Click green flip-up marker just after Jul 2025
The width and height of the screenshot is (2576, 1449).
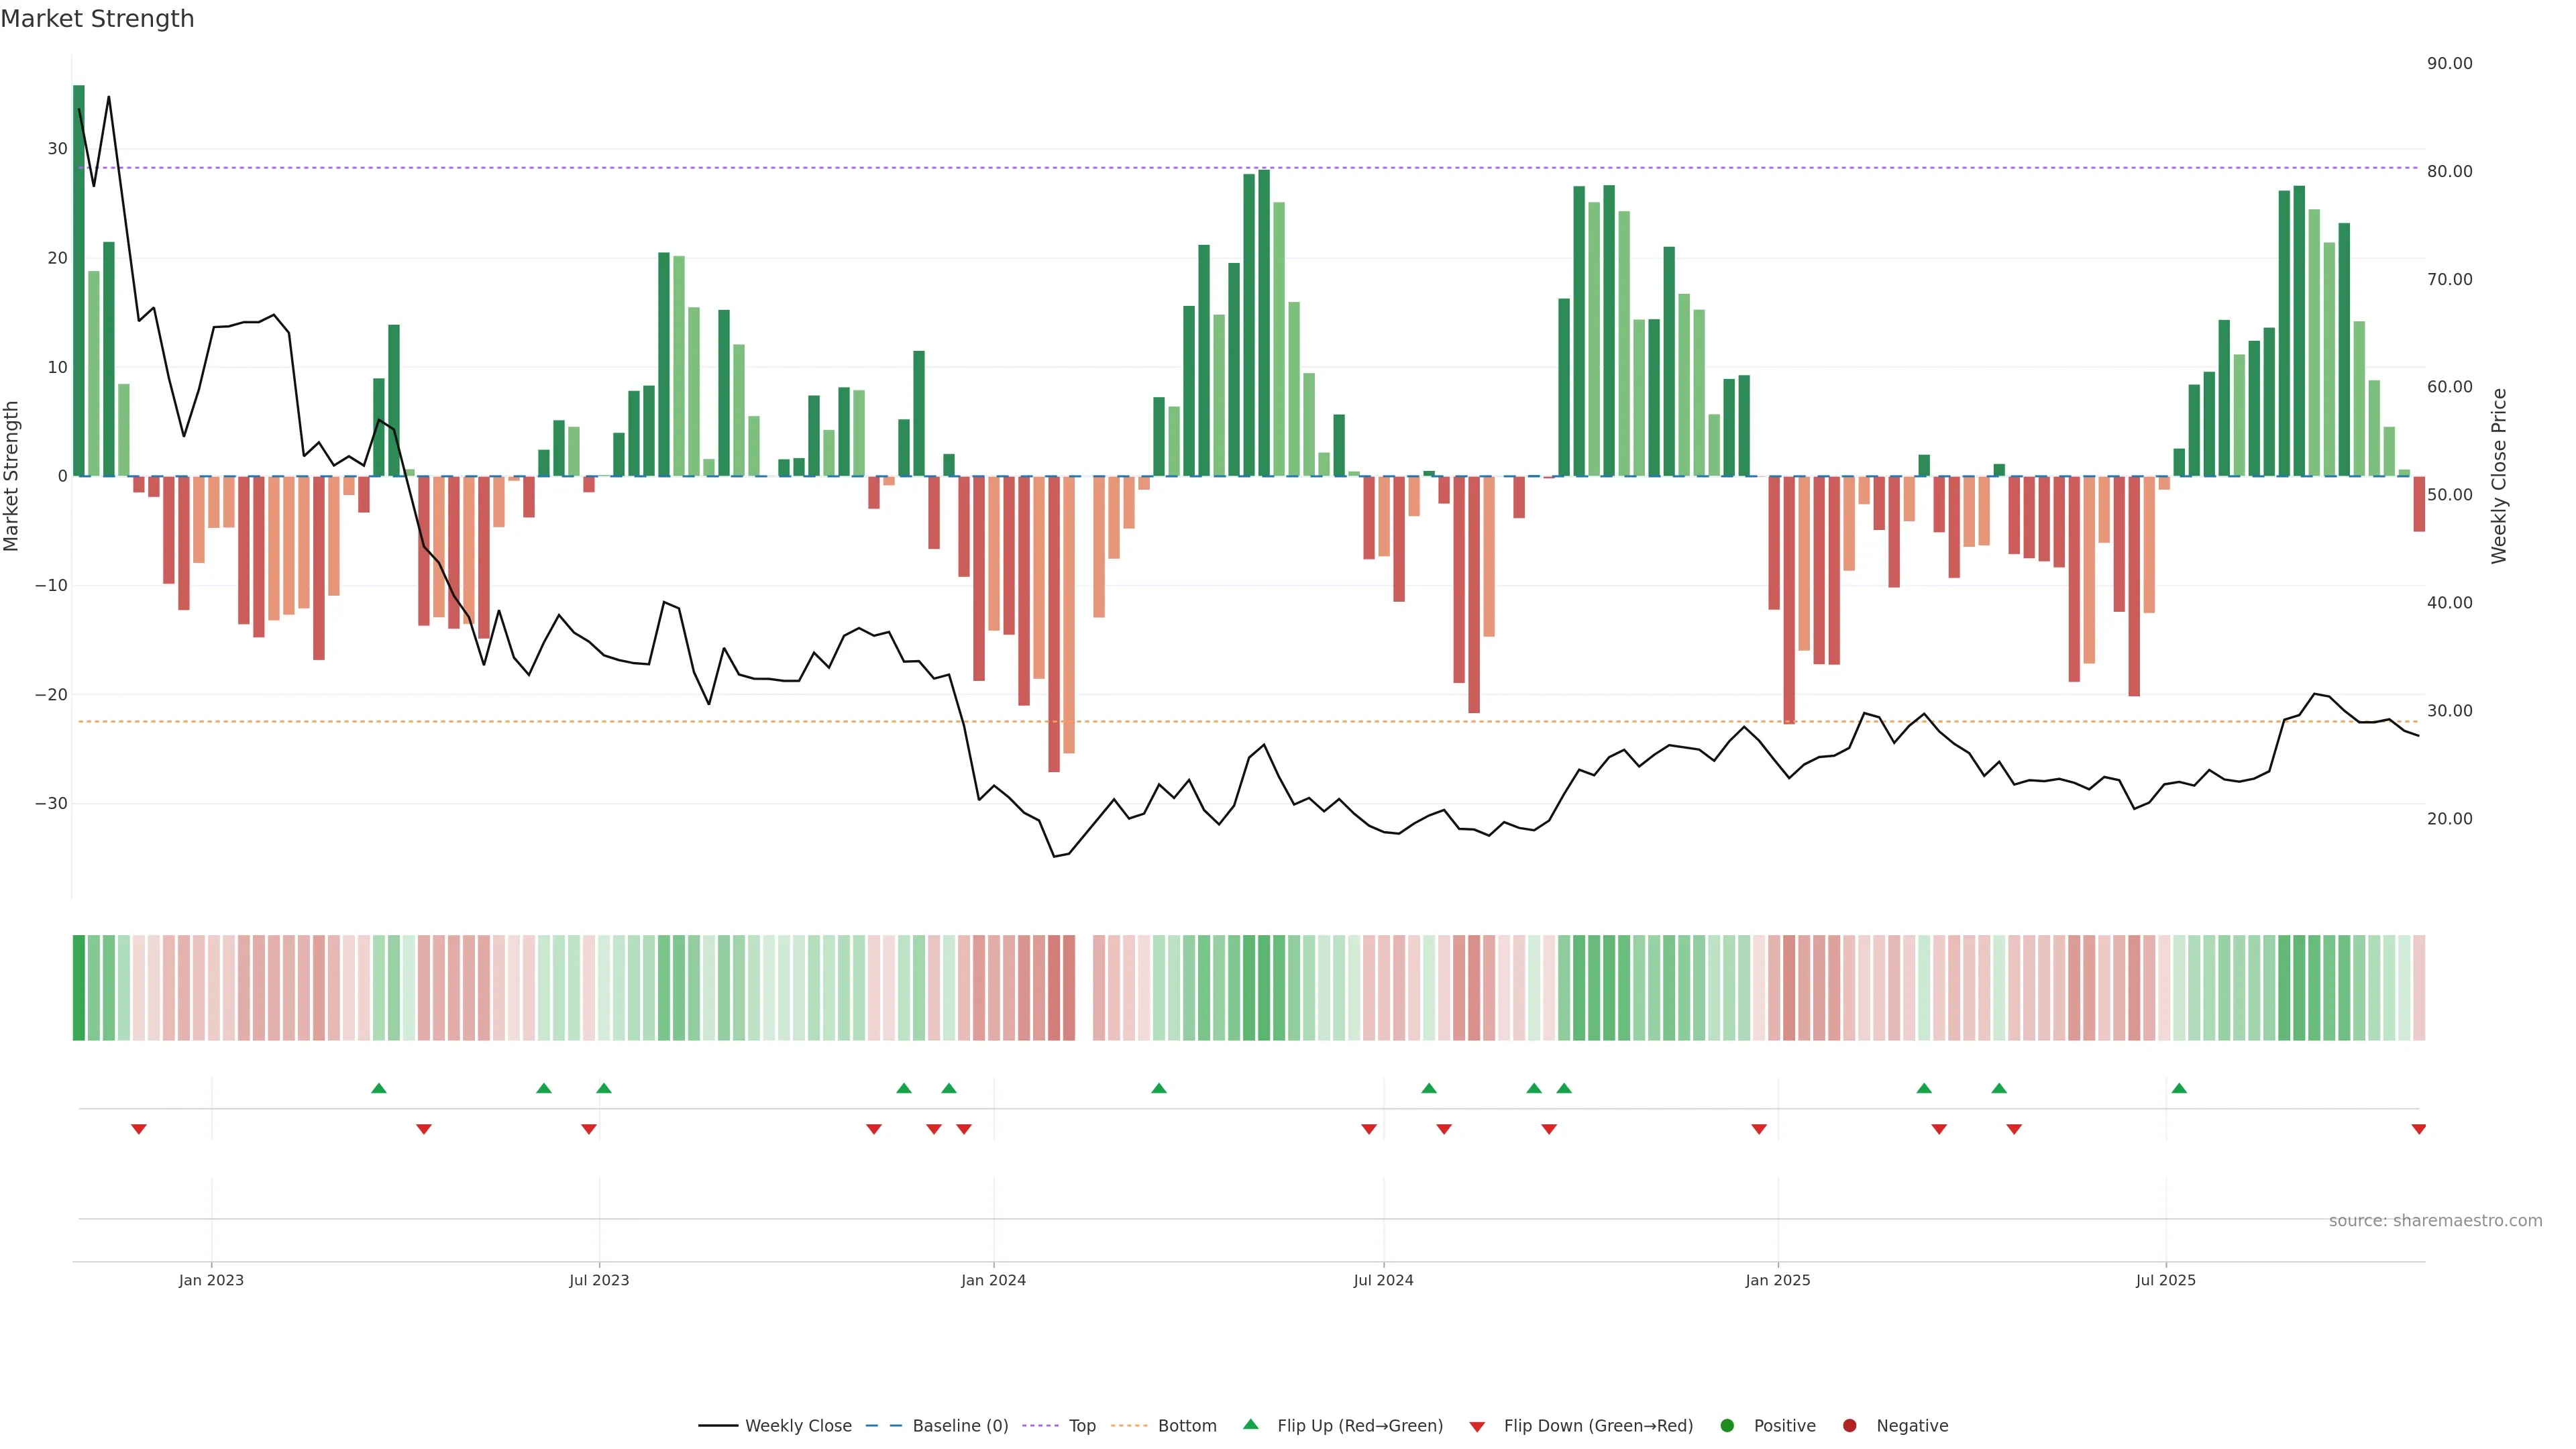pyautogui.click(x=2179, y=1088)
